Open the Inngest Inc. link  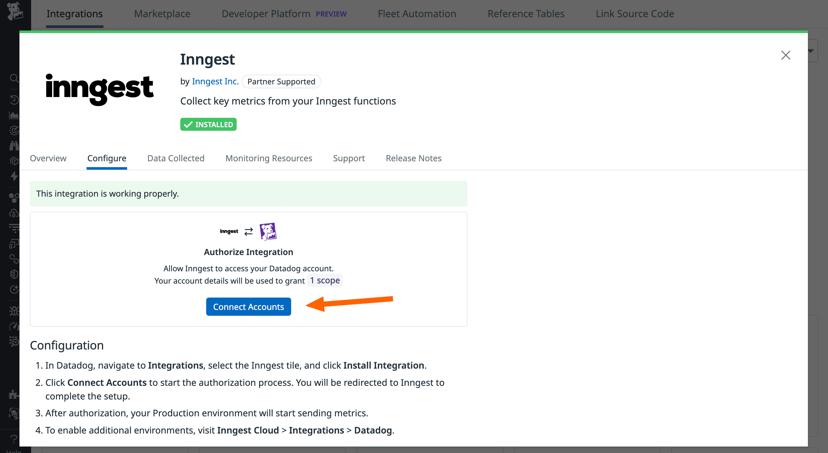215,81
